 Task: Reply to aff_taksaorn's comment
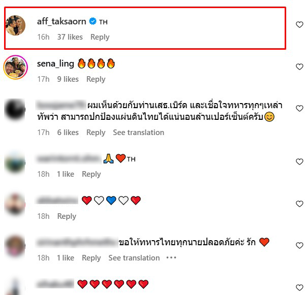coord(100,37)
